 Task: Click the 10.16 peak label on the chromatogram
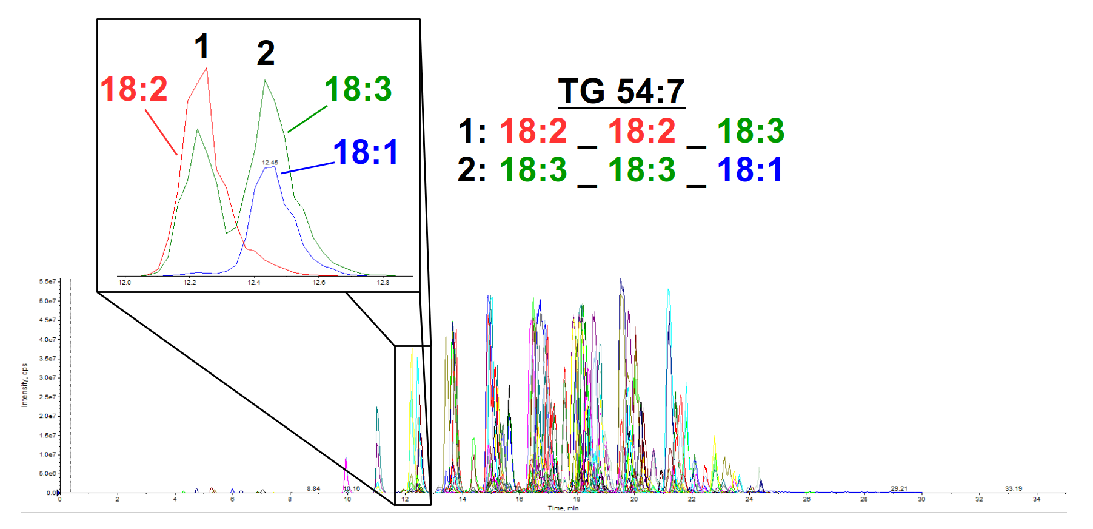click(352, 488)
